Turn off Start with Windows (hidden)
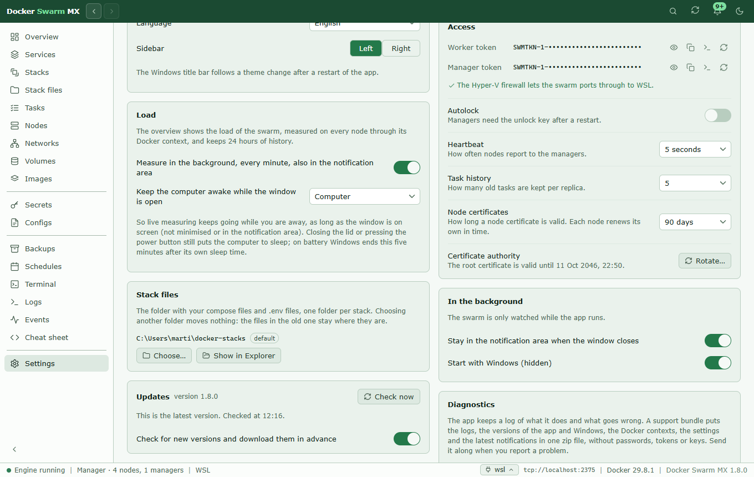The image size is (754, 477). point(718,363)
